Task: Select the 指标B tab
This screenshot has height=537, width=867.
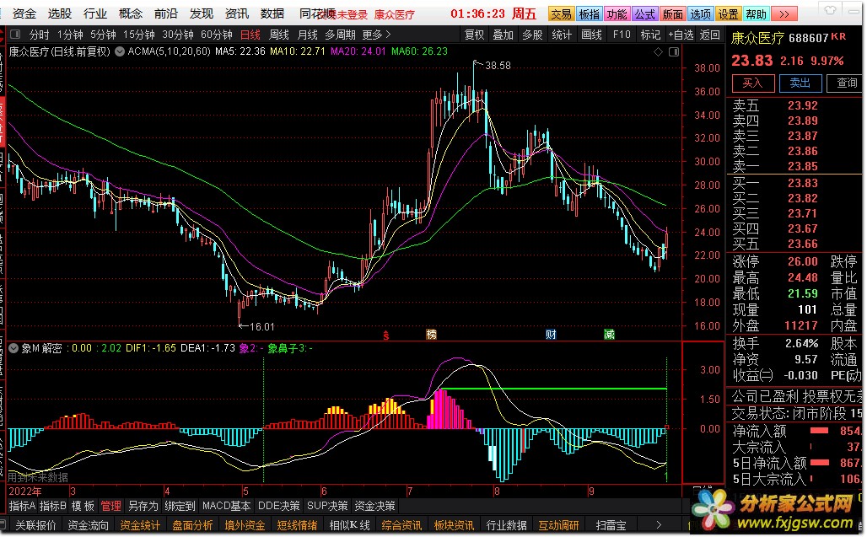Action: coord(52,506)
